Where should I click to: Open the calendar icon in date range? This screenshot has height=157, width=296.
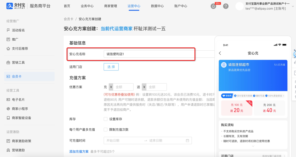click(187, 141)
